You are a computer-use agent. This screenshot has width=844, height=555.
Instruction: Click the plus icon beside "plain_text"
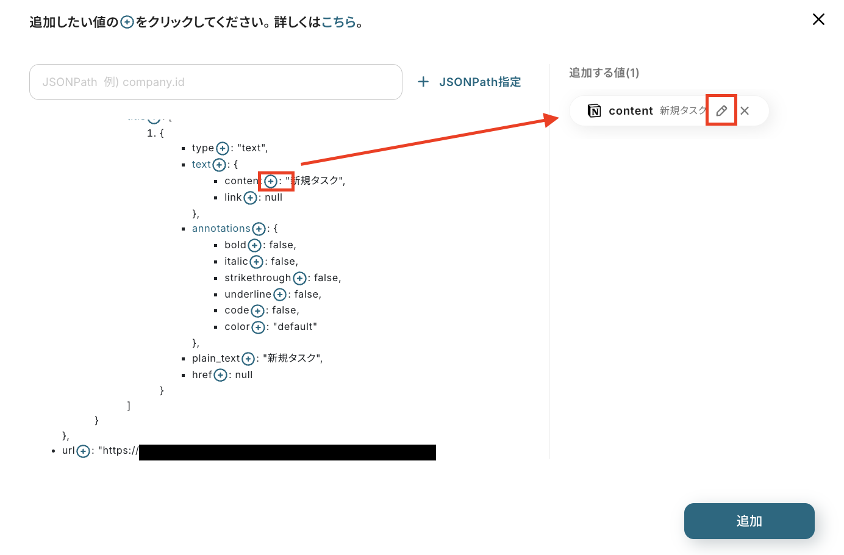248,359
